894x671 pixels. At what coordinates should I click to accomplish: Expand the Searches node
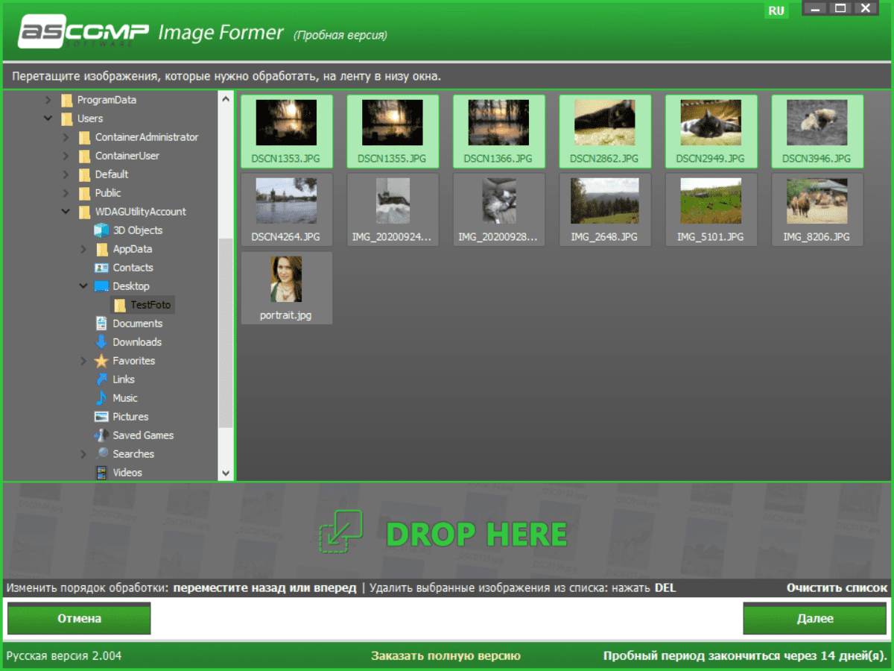click(x=84, y=454)
